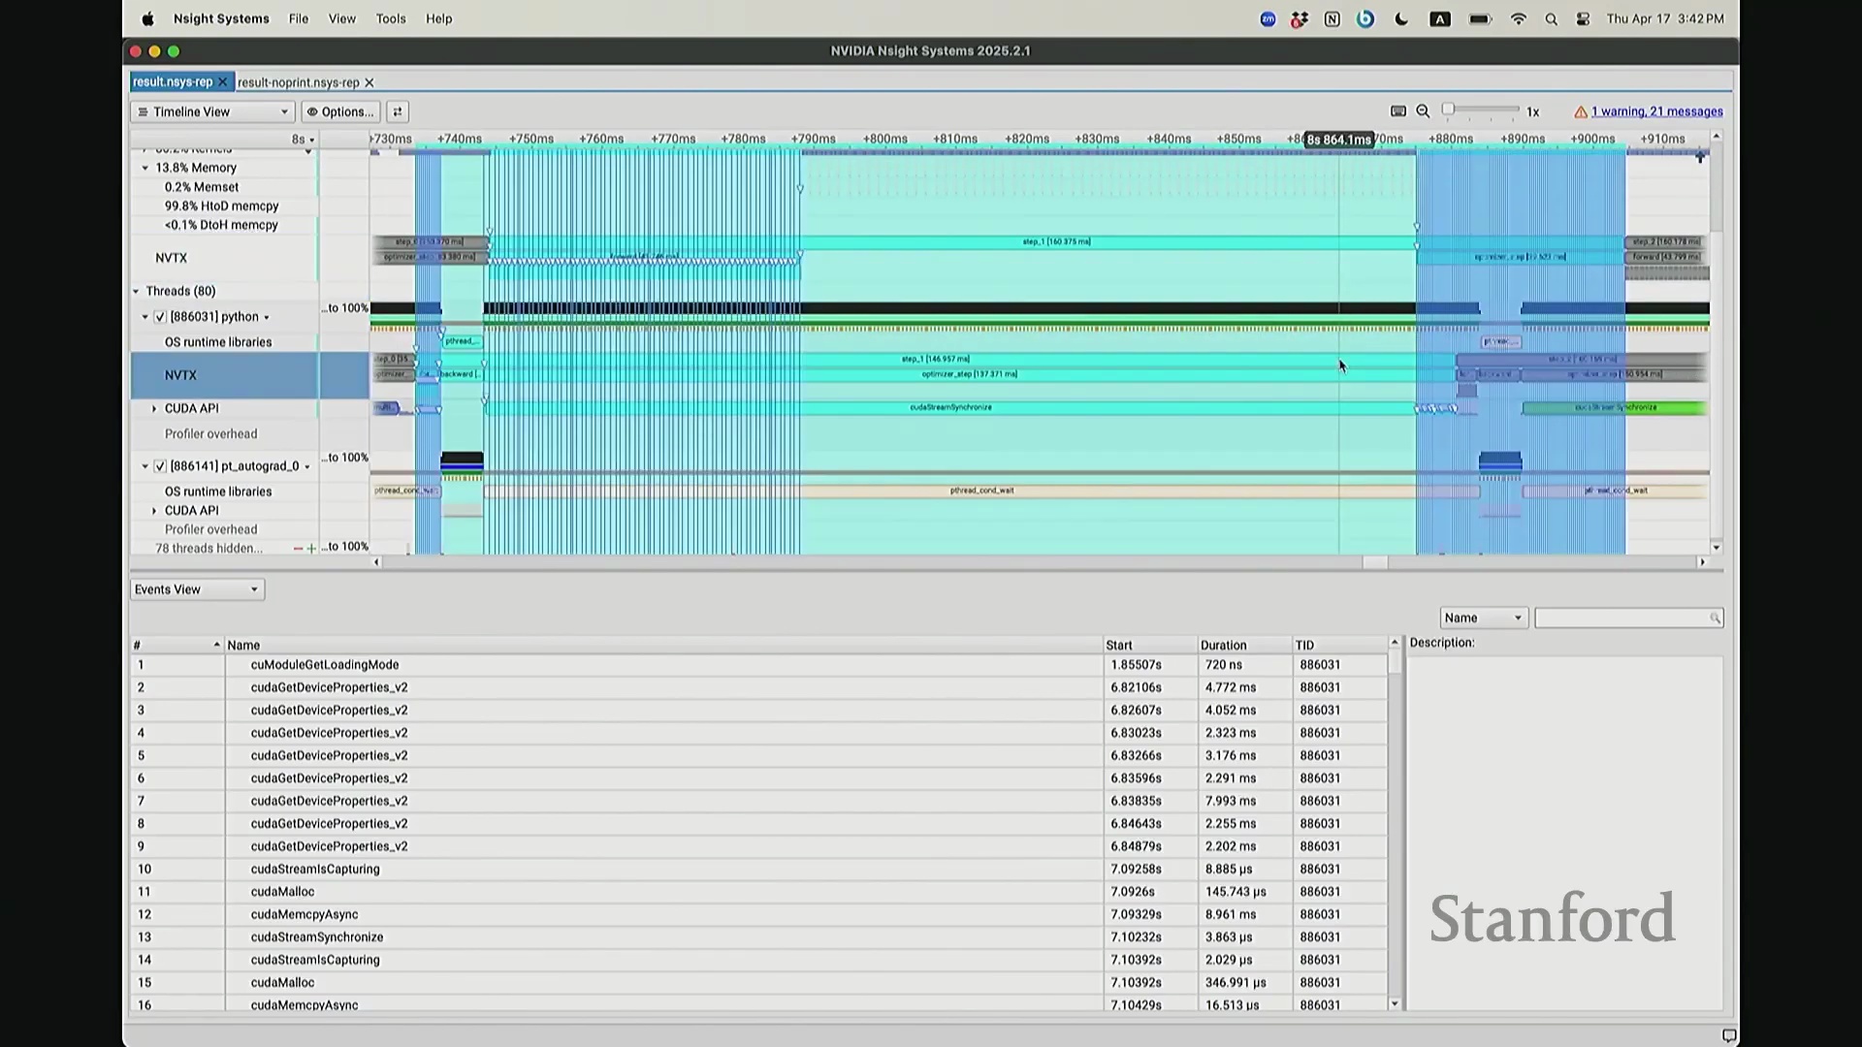Click the Options... button
The image size is (1862, 1047).
coord(339,111)
